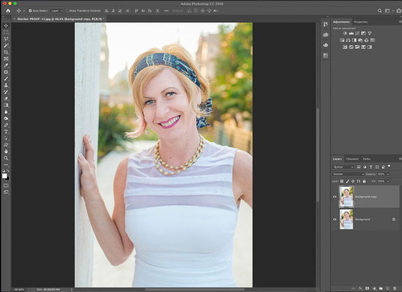The height and width of the screenshot is (292, 402).
Task: Open the Fill slider dropdown arrow
Action: coord(388,181)
